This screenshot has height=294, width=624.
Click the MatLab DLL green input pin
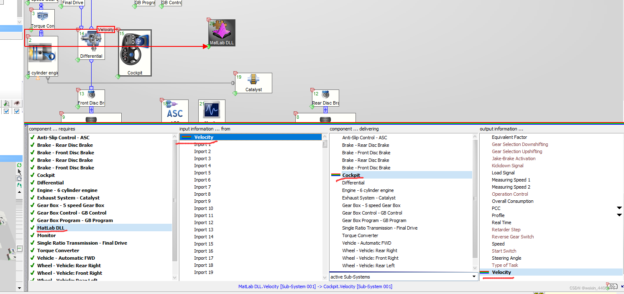[208, 46]
